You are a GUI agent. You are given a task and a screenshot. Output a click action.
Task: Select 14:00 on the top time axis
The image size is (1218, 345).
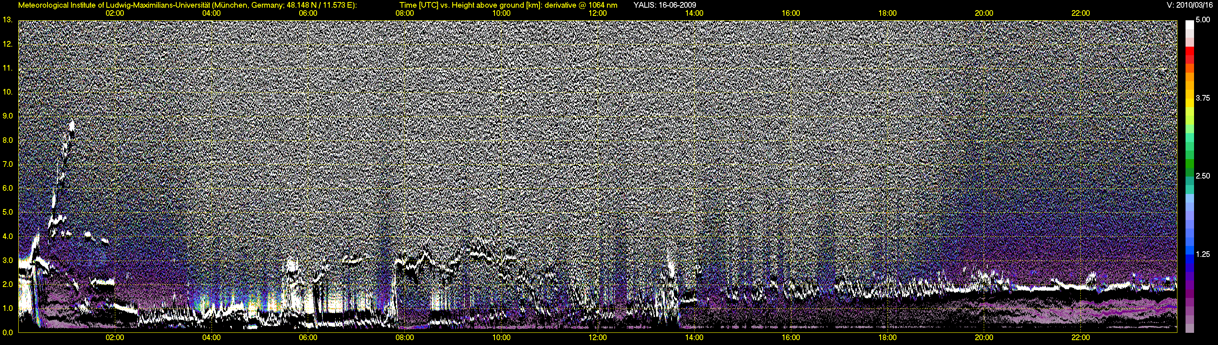(694, 13)
